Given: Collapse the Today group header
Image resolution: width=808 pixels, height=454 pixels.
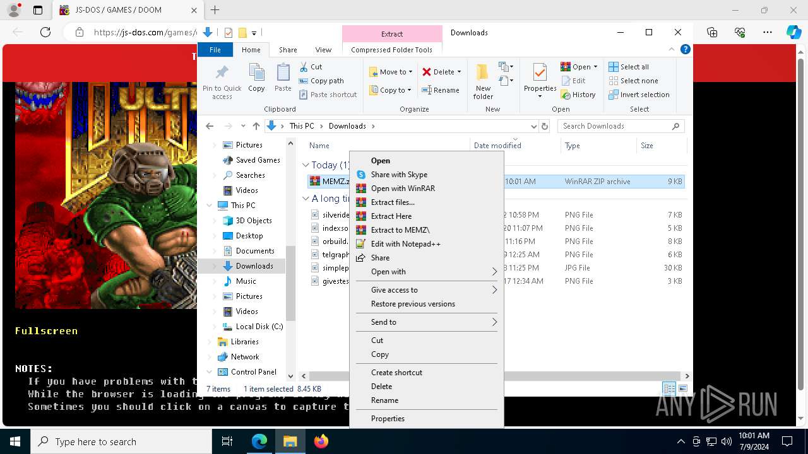Looking at the screenshot, I should pos(306,165).
